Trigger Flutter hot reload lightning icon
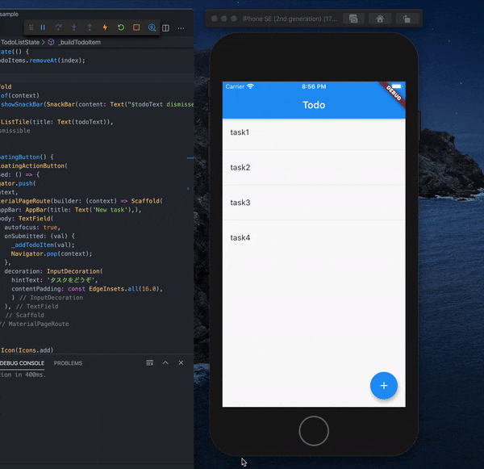484x469 pixels. point(105,27)
